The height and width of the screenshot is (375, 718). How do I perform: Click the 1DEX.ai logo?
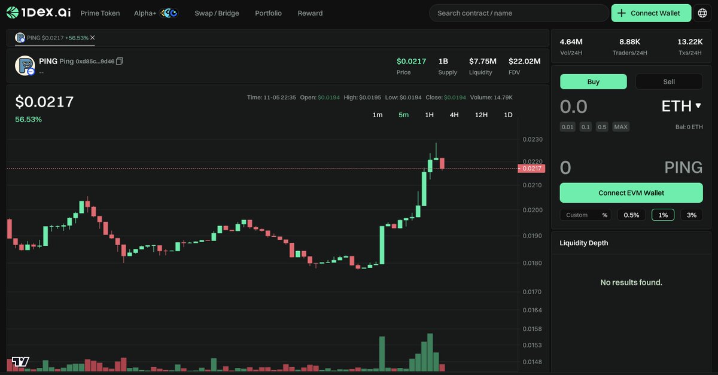[37, 11]
